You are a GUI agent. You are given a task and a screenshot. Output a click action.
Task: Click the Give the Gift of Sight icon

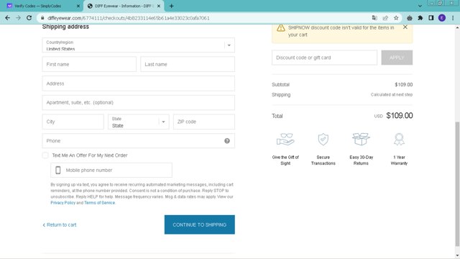tap(285, 139)
